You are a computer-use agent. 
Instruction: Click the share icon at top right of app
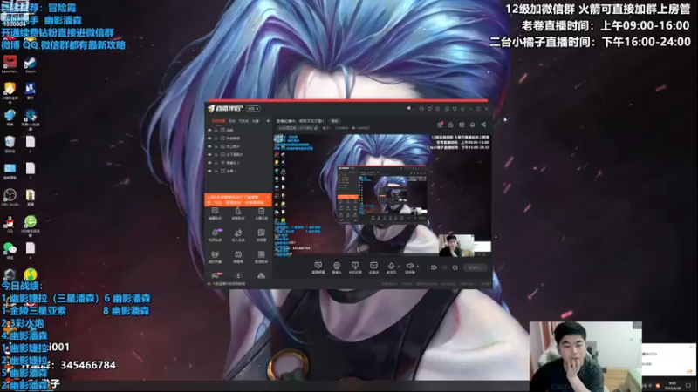tap(483, 125)
